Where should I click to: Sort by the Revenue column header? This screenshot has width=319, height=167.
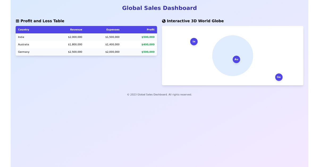(76, 30)
